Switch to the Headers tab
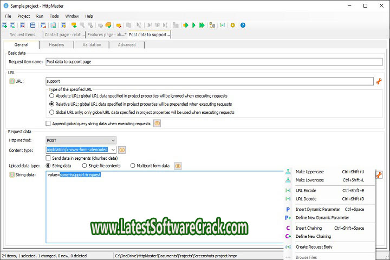The image size is (390, 260). (56, 45)
